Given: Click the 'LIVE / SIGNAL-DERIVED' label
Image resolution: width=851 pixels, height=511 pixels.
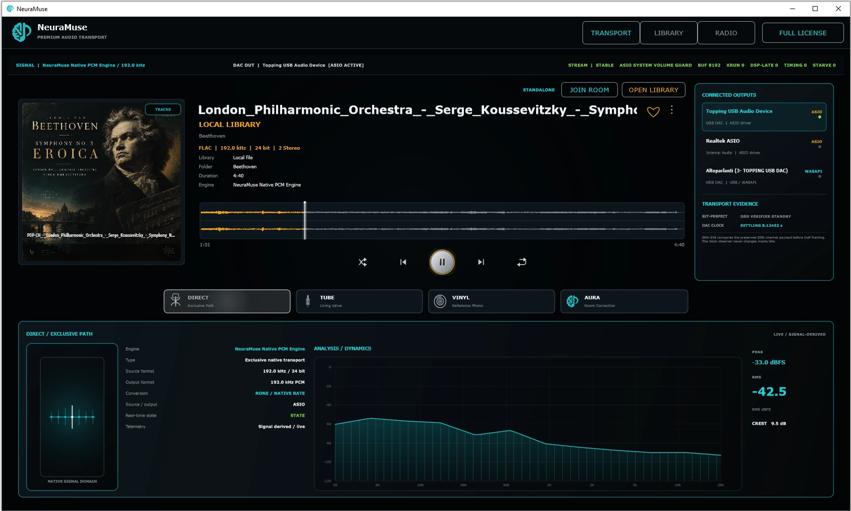Looking at the screenshot, I should click(x=800, y=335).
